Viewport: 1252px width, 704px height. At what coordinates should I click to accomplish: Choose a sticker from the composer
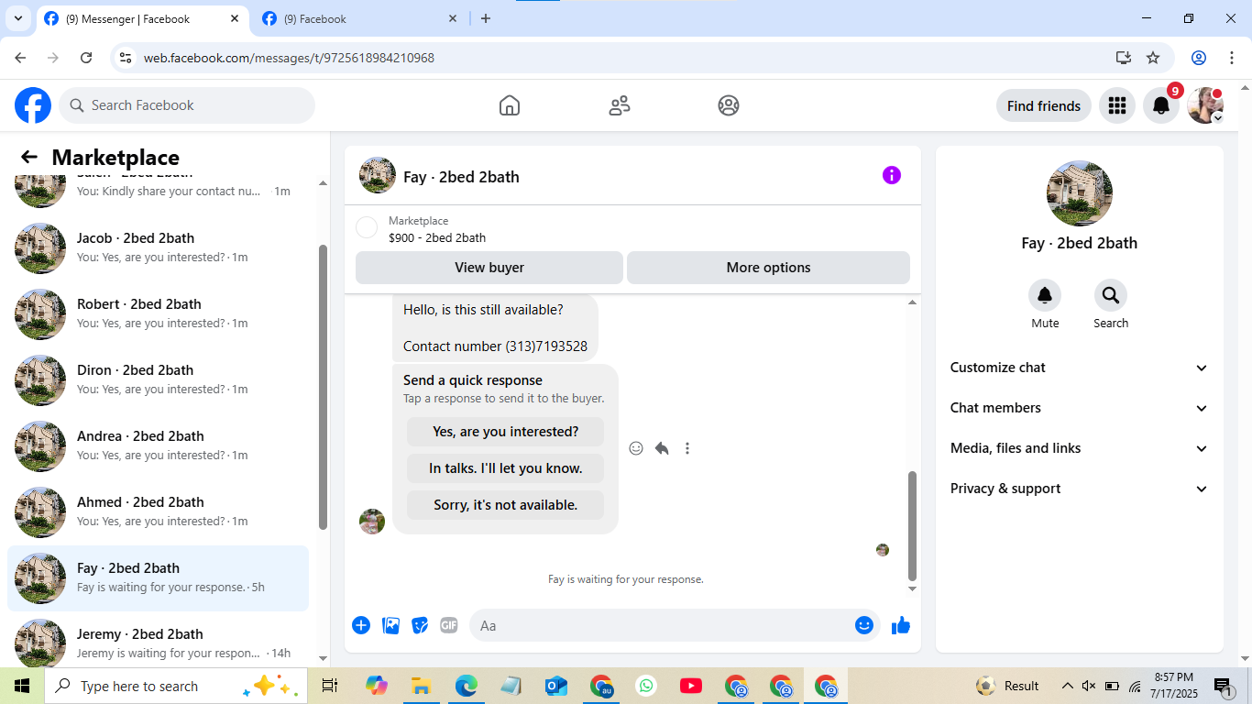point(420,625)
